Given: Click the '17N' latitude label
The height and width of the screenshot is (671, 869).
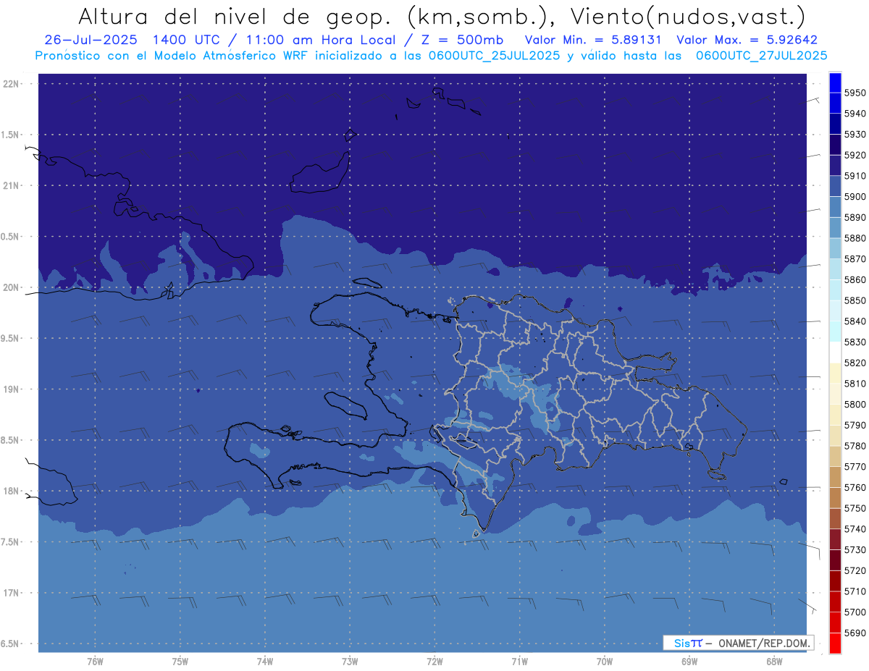Looking at the screenshot, I should (11, 593).
